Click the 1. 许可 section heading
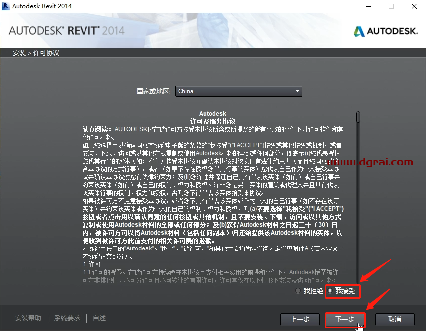Screen dimensions: 426x331 [92, 264]
